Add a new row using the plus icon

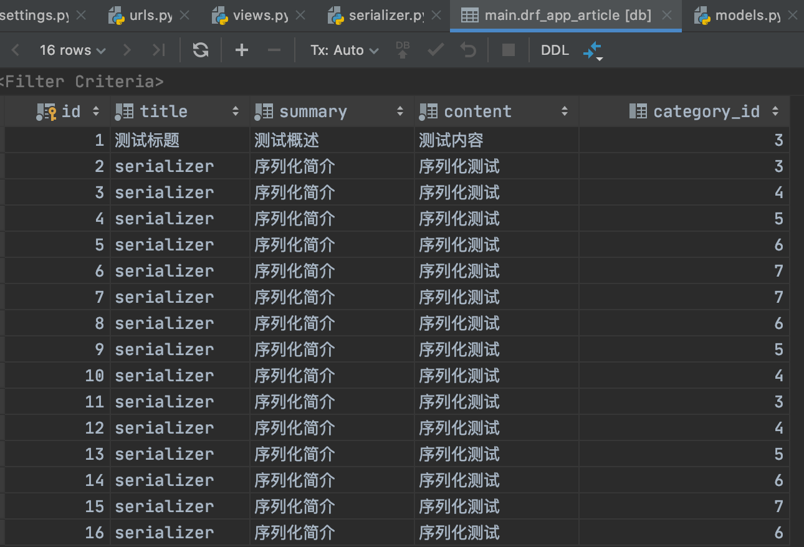pos(242,50)
